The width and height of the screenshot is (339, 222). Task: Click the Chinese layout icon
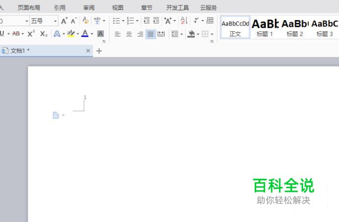(x=168, y=21)
